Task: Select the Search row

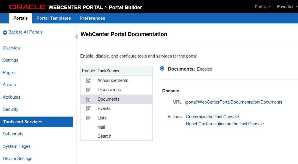Action: coord(116,136)
